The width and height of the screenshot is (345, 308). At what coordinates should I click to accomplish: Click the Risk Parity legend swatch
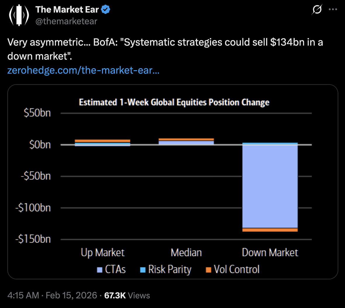coord(143,270)
